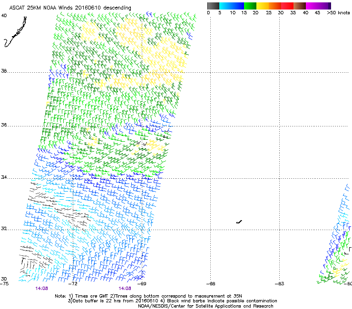Viewport: 352px width, 309px height.
Task: Click the '-66' longitude axis label
Action: [211, 284]
